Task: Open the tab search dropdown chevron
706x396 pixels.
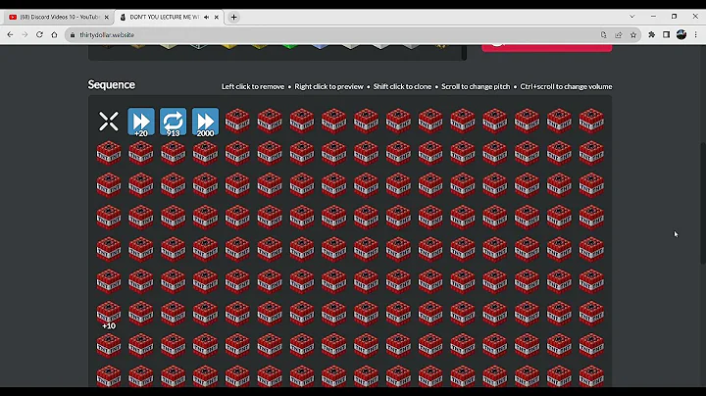Action: click(x=632, y=17)
